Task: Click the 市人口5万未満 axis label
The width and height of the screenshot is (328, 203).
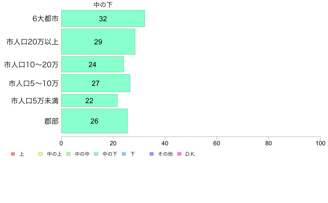Action: (35, 101)
